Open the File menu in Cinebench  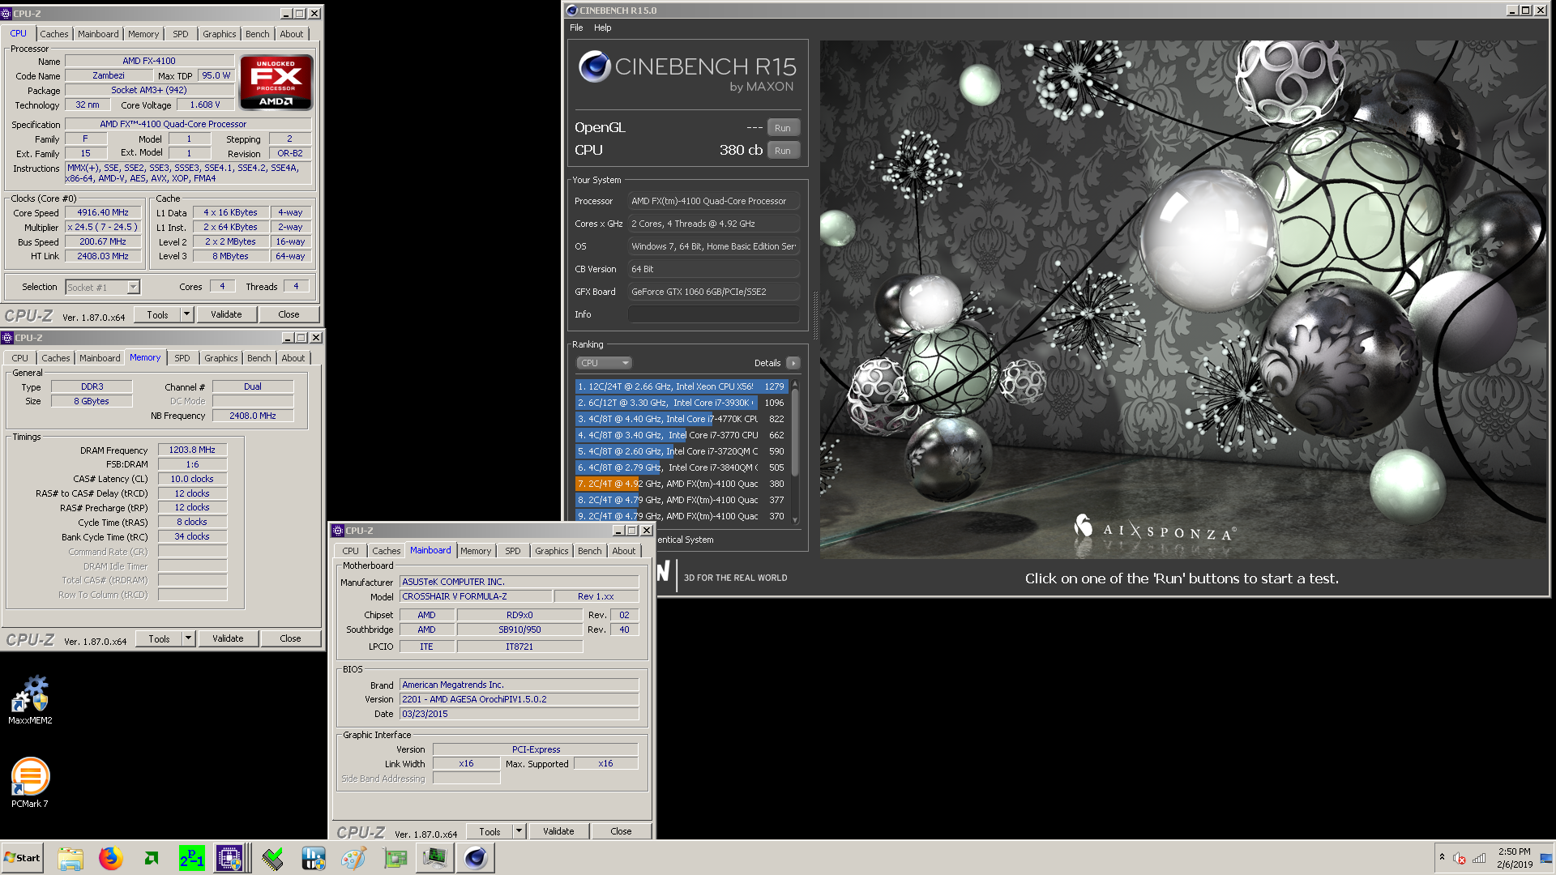point(576,28)
